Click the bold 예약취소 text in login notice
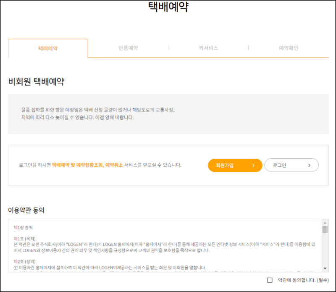This screenshot has height=292, width=336. tap(115, 165)
